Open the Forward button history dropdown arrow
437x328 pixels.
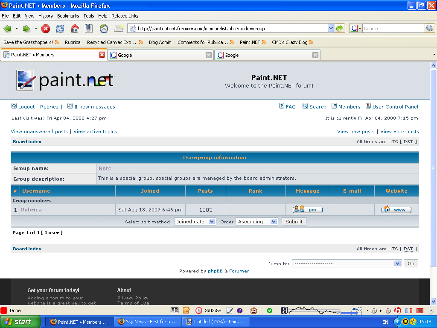(x=36, y=29)
